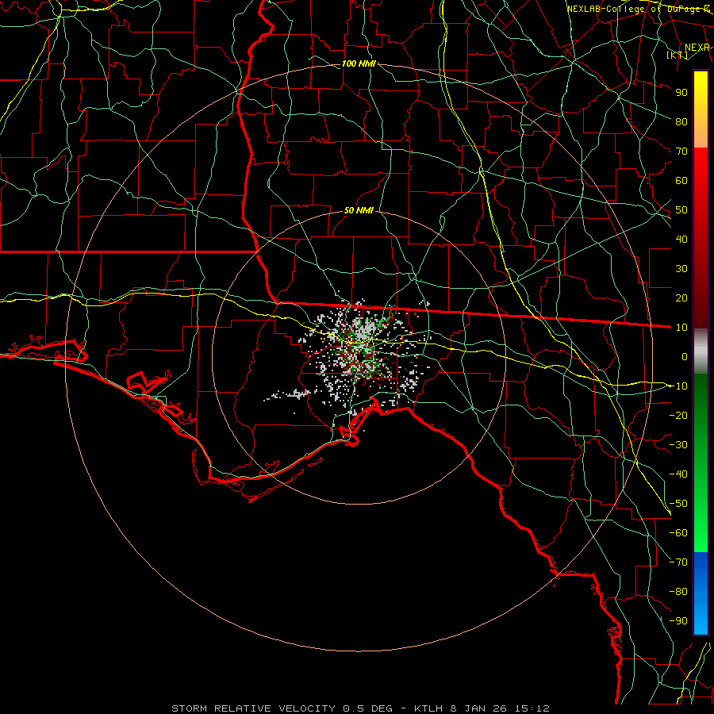Click the 80 value on velocity scale
The image size is (714, 714).
click(x=681, y=121)
